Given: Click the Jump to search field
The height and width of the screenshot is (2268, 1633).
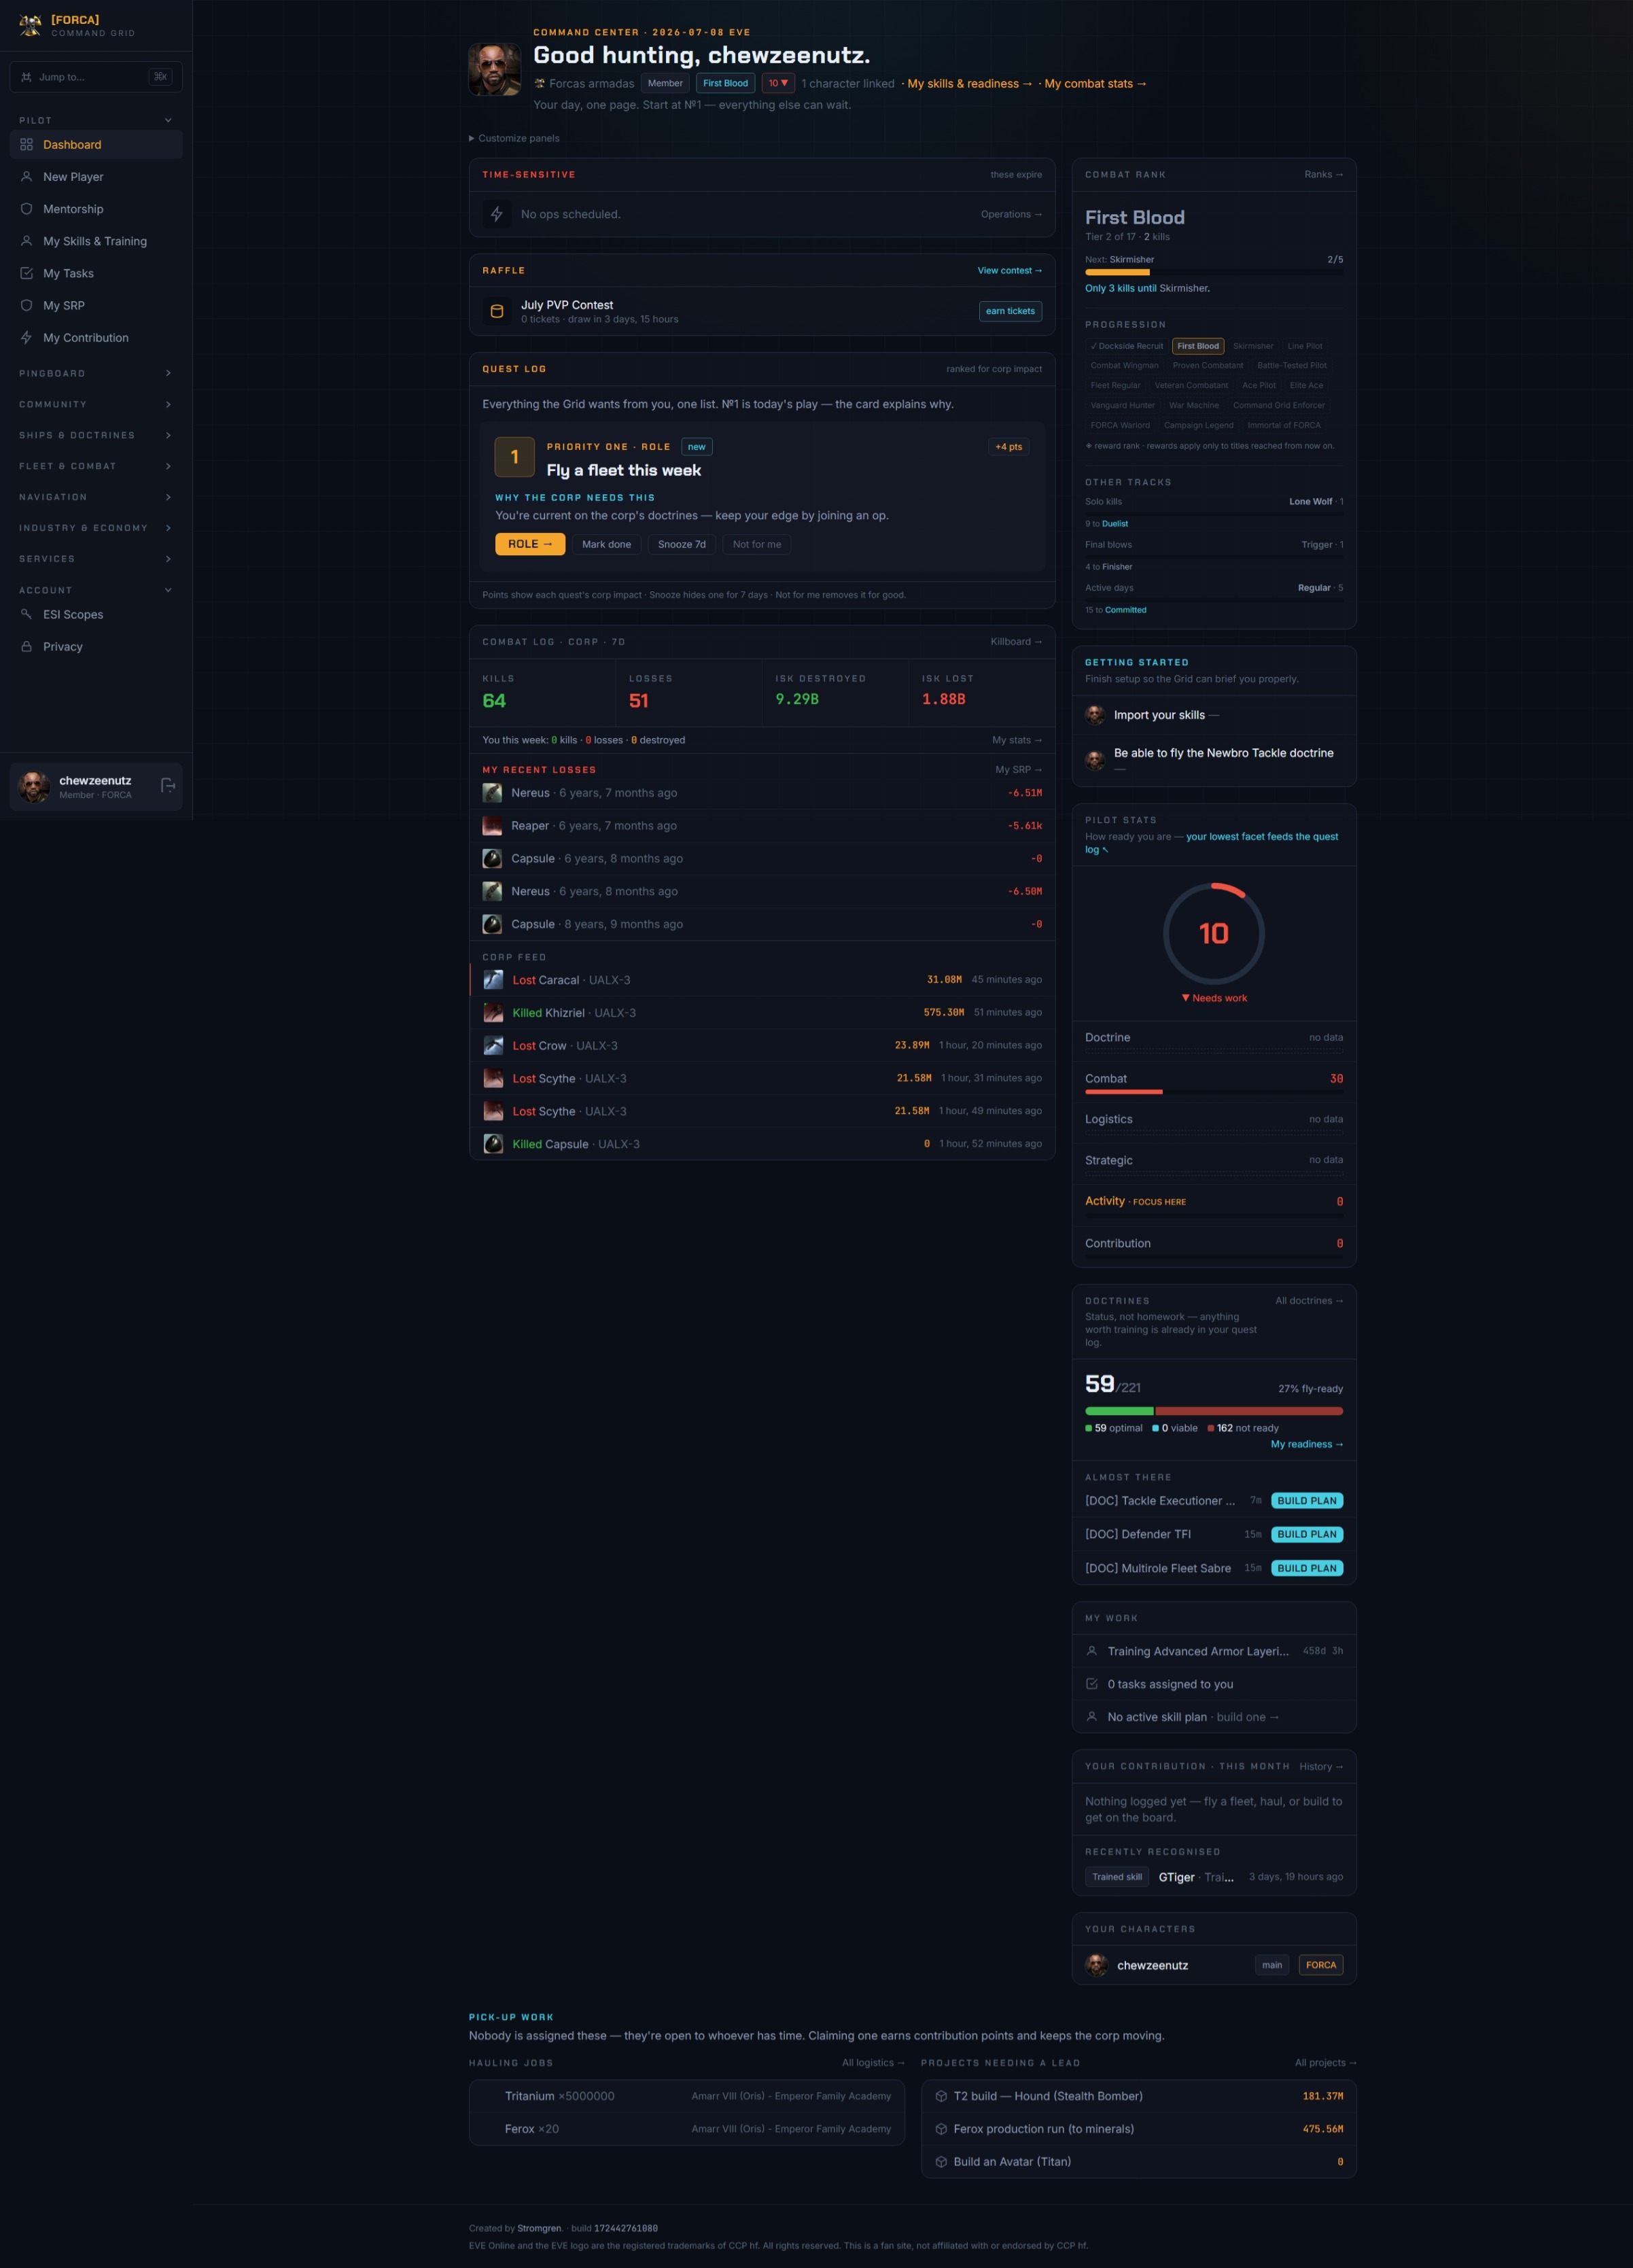Looking at the screenshot, I should (x=96, y=77).
